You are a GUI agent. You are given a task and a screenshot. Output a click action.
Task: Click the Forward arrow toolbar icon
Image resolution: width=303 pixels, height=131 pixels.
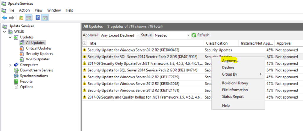pyautogui.click(x=11, y=18)
